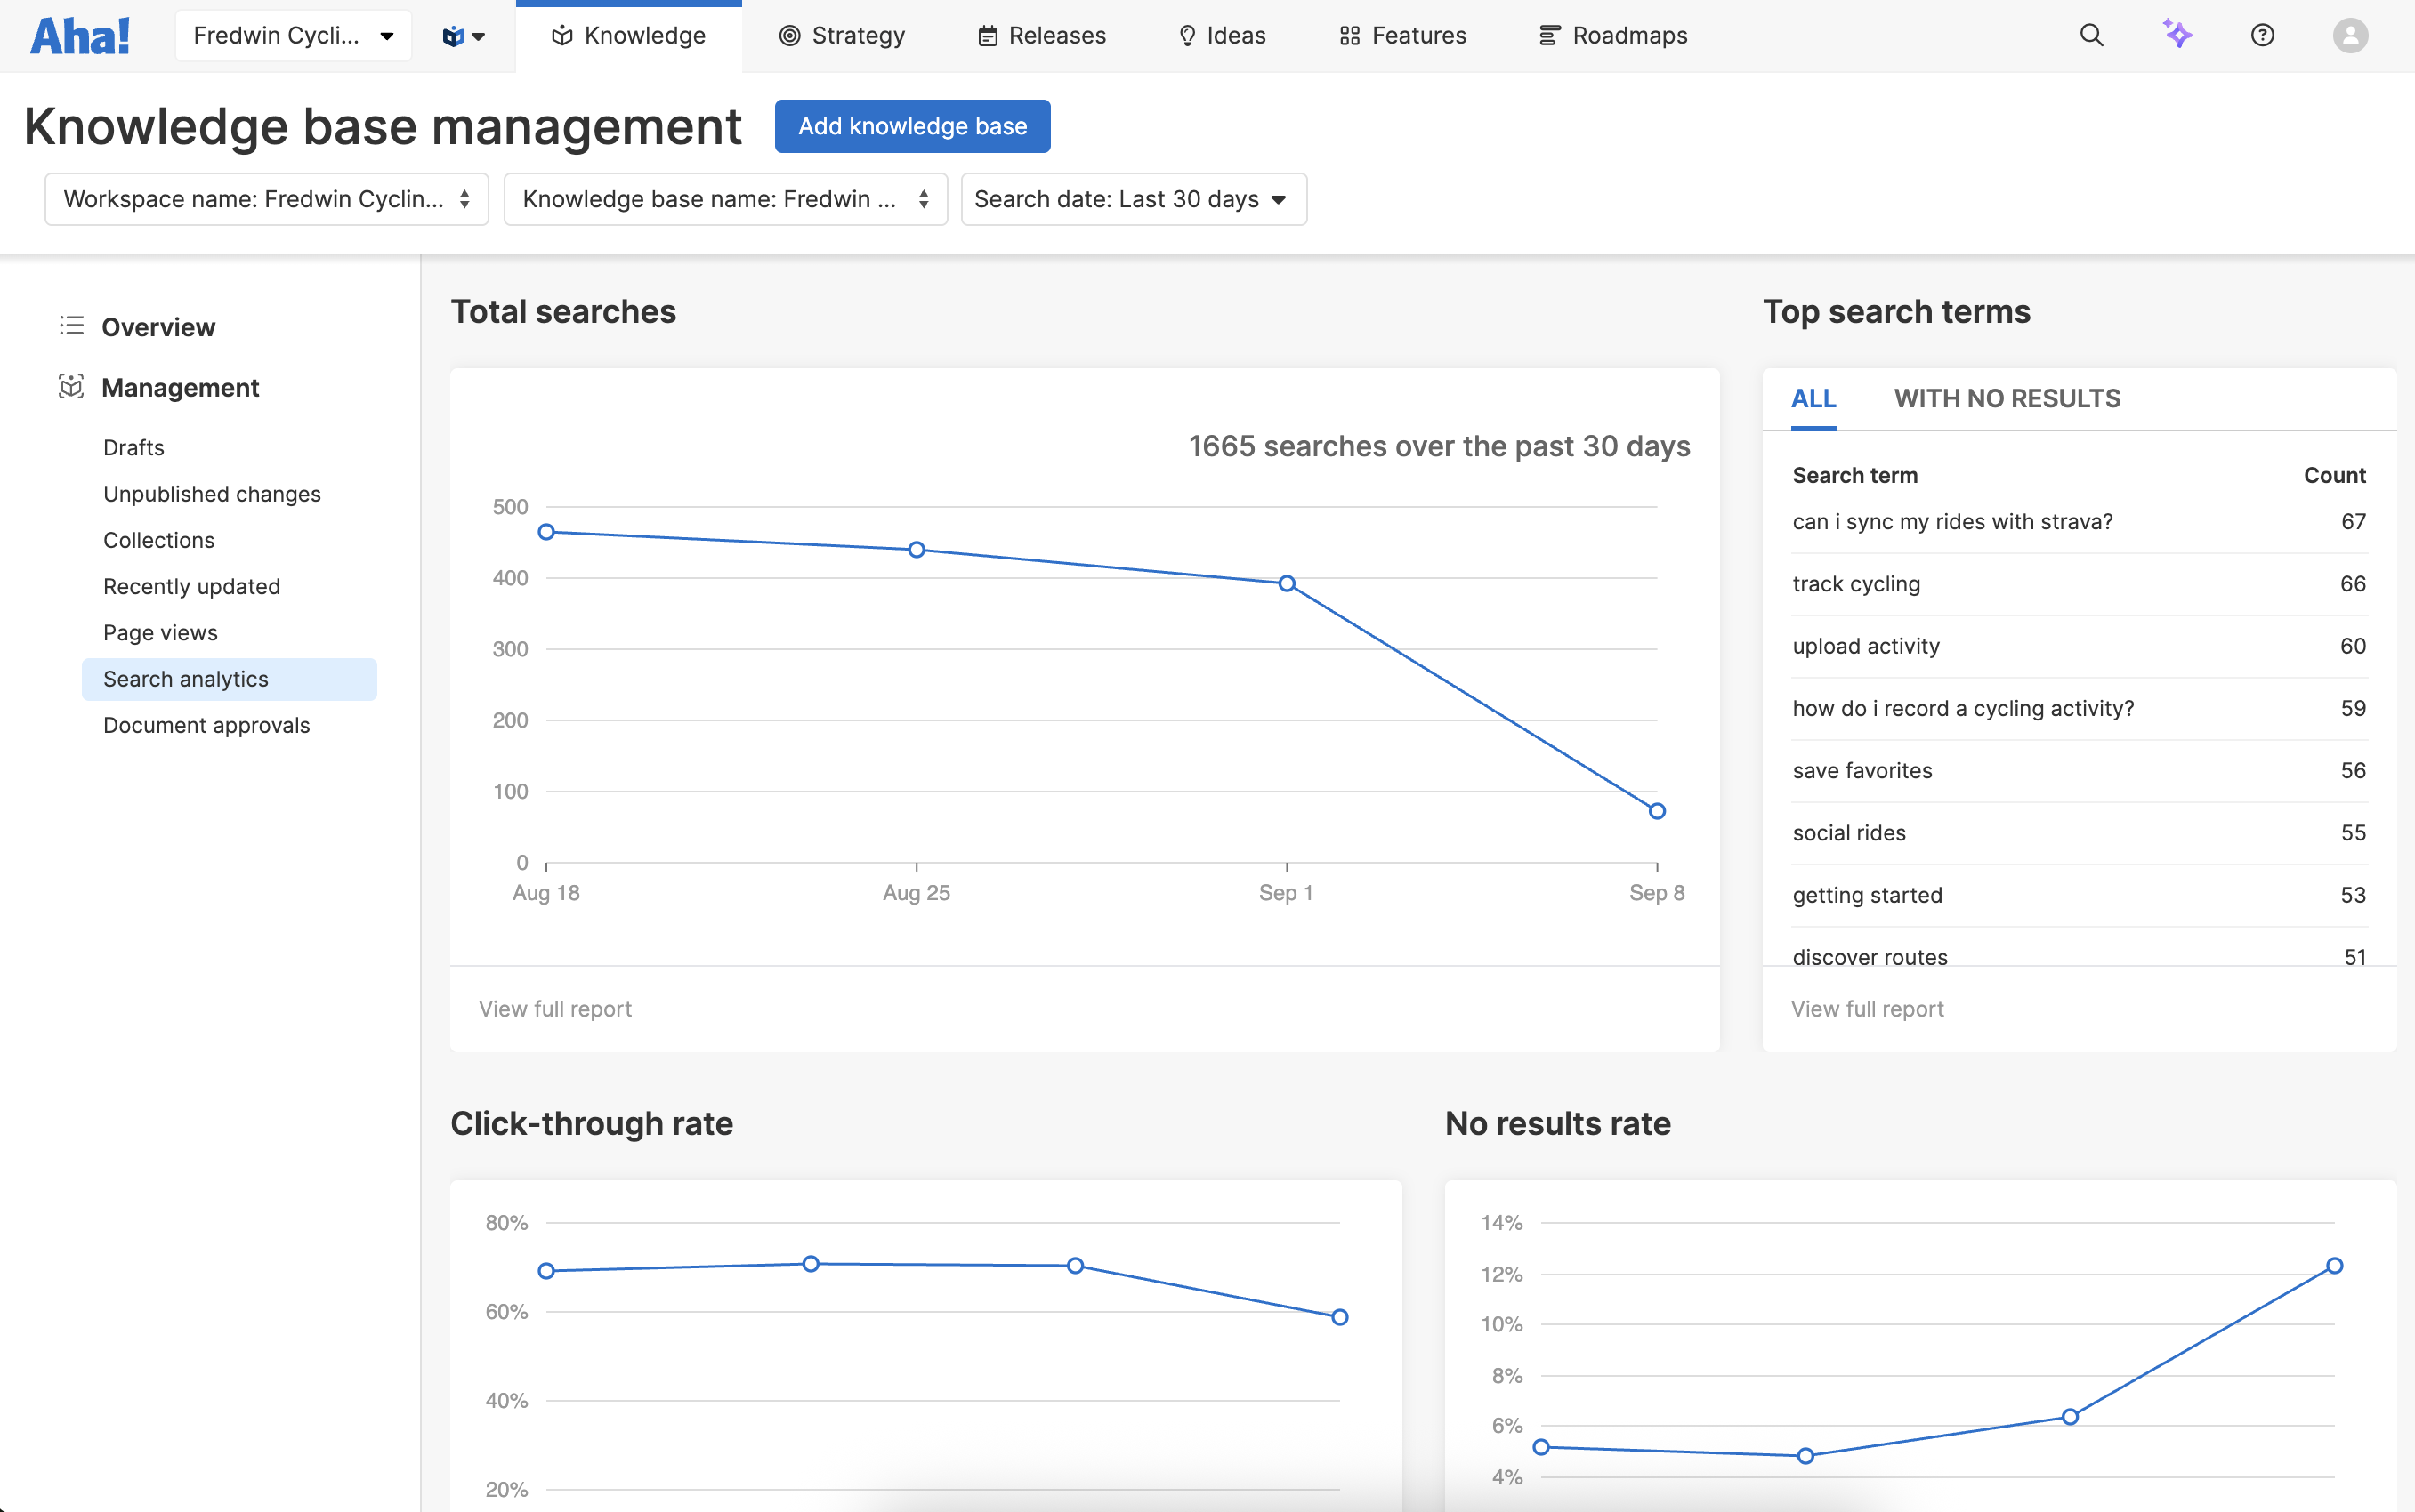Open the search magnifier icon

coord(2091,36)
